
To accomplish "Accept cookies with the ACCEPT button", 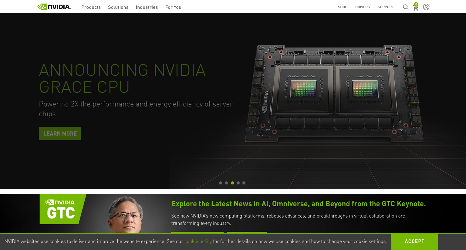I will (x=414, y=242).
